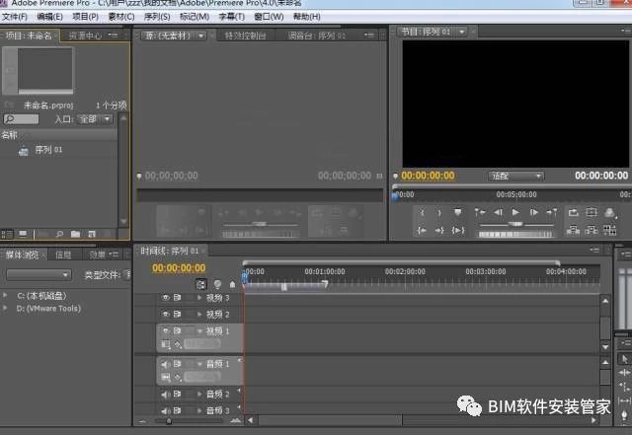Set unnumbered marker in timeline header
Viewport: 632px width, 435px height.
233,284
